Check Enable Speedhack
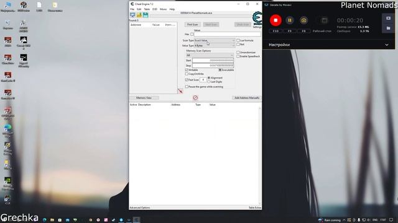 click(x=238, y=56)
